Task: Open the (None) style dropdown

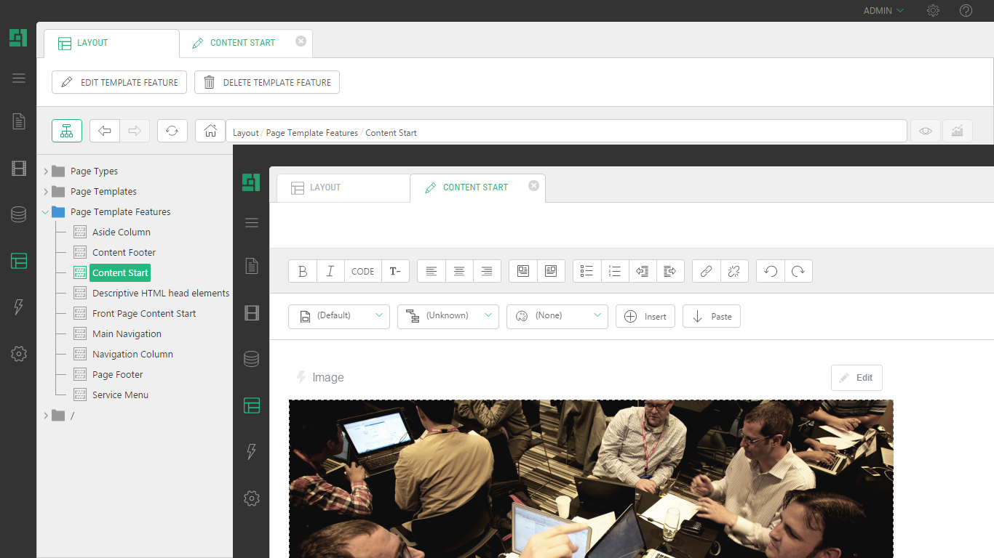Action: (x=557, y=316)
